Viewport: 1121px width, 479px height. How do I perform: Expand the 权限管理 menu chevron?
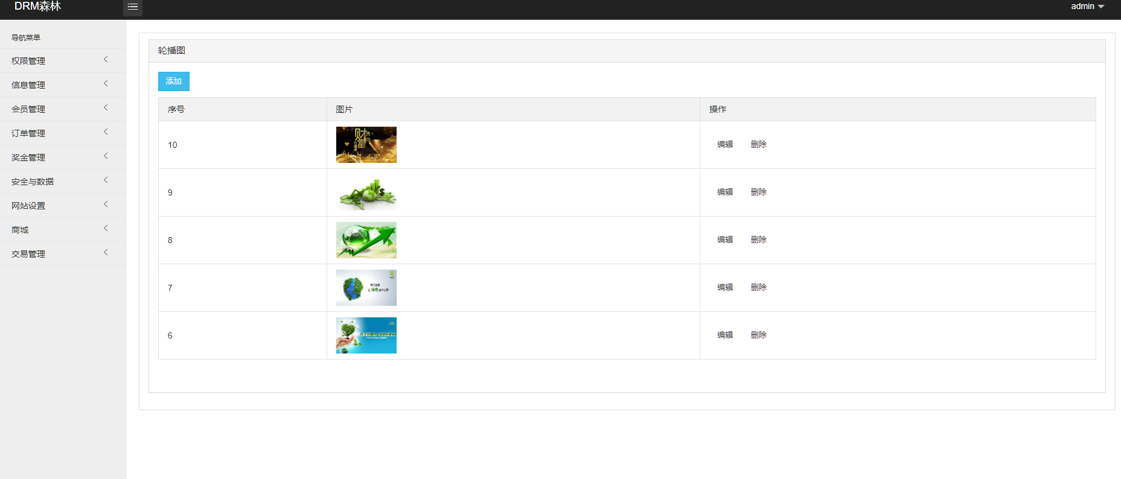pos(106,60)
